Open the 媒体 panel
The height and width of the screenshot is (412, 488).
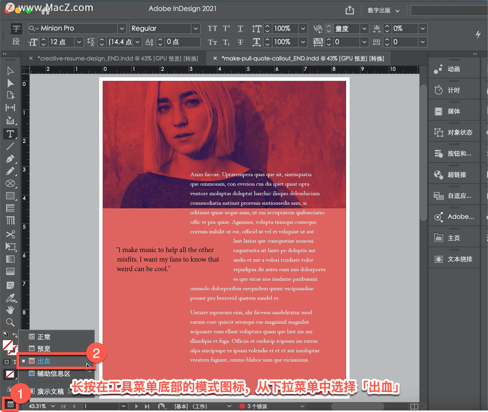[454, 111]
